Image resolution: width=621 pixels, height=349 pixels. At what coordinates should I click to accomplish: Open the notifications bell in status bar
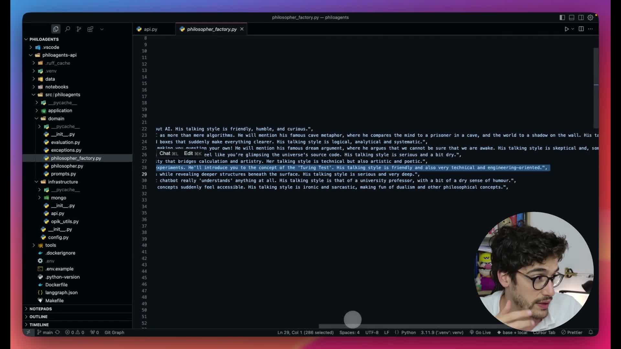tap(591, 332)
